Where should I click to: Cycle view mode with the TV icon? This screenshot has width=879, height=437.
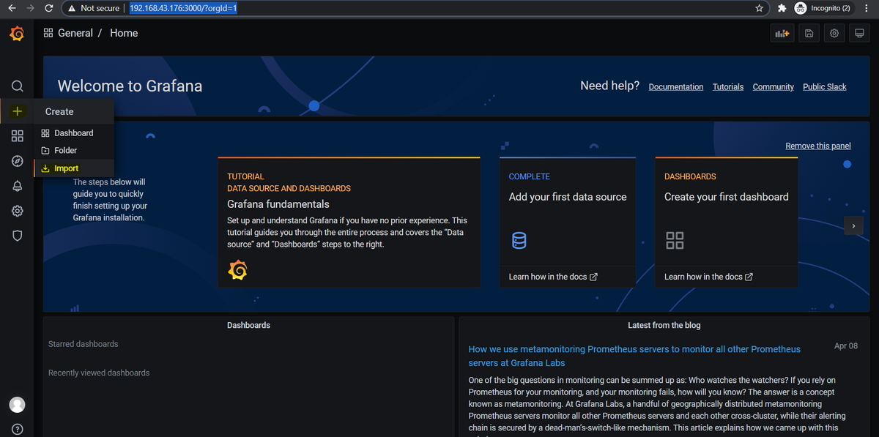pyautogui.click(x=858, y=33)
